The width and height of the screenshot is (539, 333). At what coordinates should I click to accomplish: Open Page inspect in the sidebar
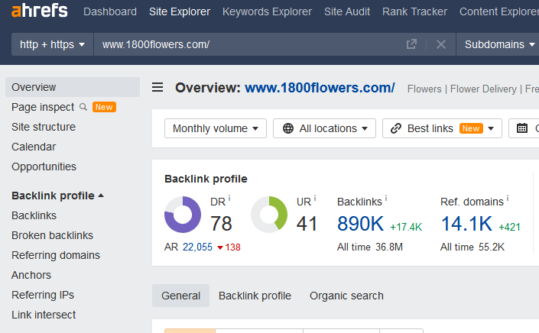(43, 107)
